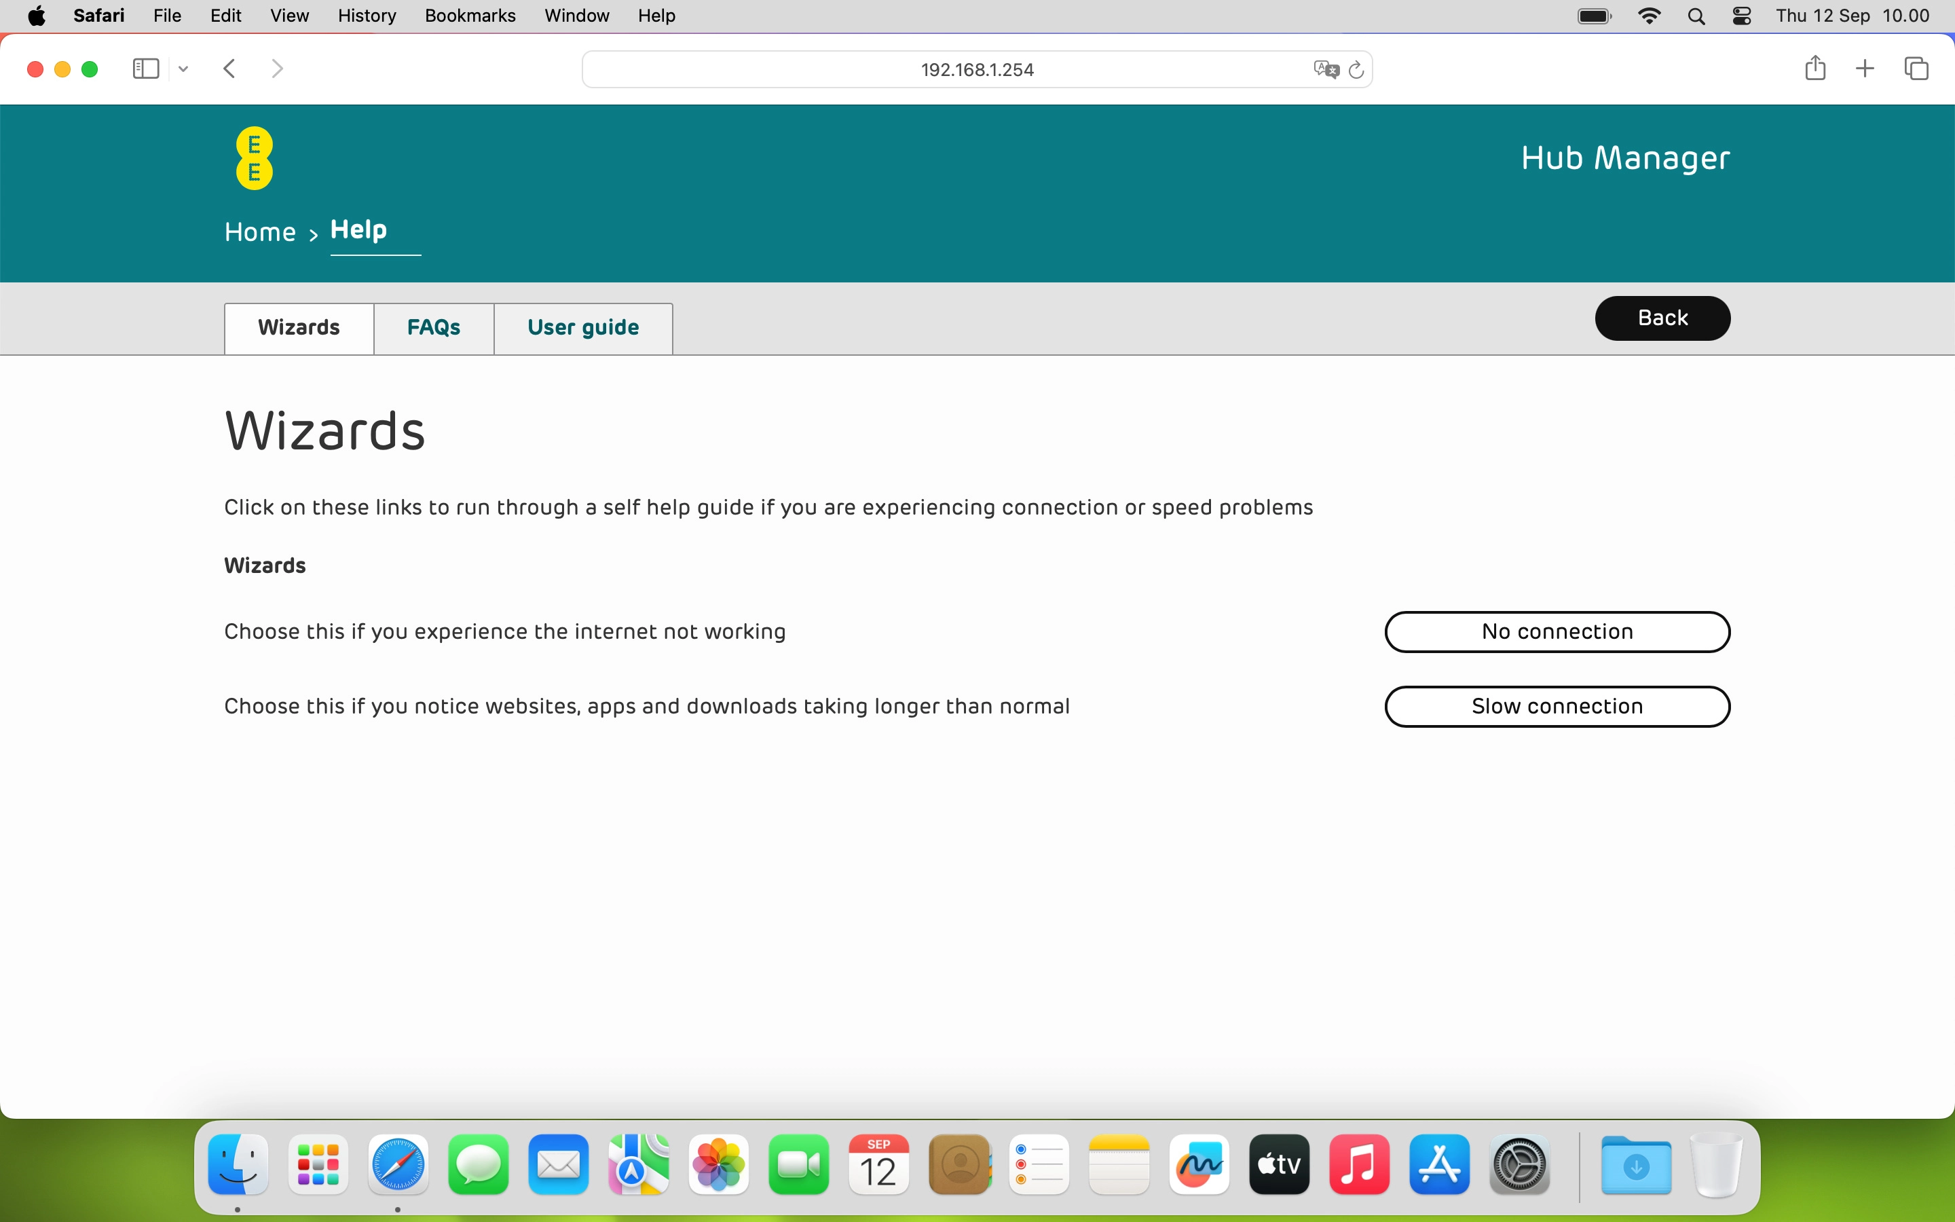The height and width of the screenshot is (1222, 1955).
Task: Open the Home breadcrumb link
Action: [259, 232]
